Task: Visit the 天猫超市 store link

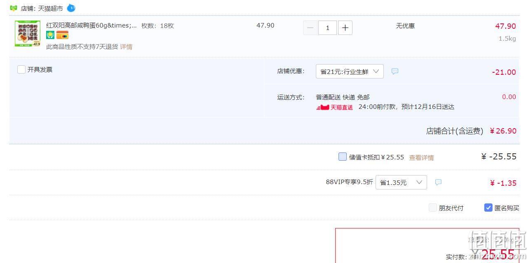Action: pos(51,8)
